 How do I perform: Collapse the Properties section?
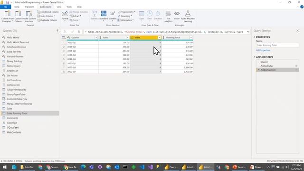[254, 37]
